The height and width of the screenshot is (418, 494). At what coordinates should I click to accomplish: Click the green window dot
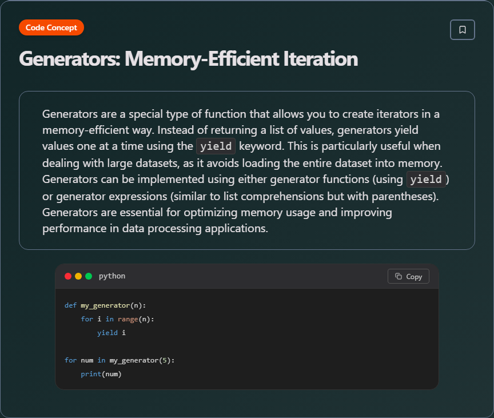click(x=89, y=276)
